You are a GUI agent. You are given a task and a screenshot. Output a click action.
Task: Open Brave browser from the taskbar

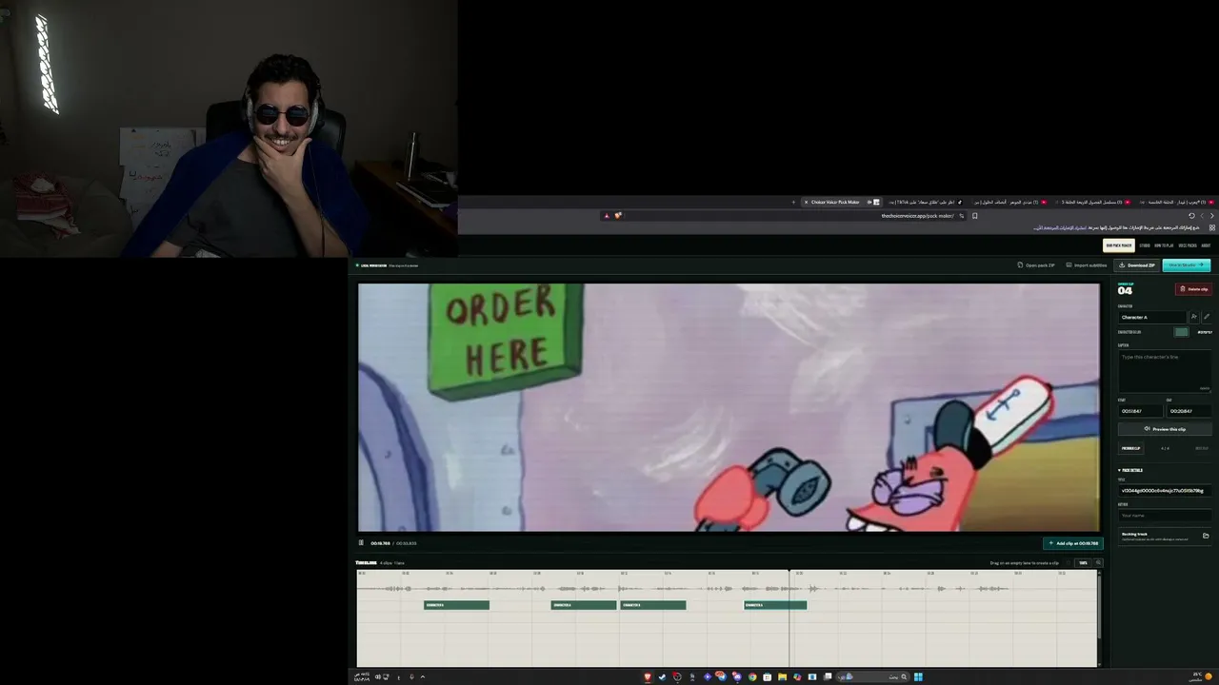pos(648,677)
